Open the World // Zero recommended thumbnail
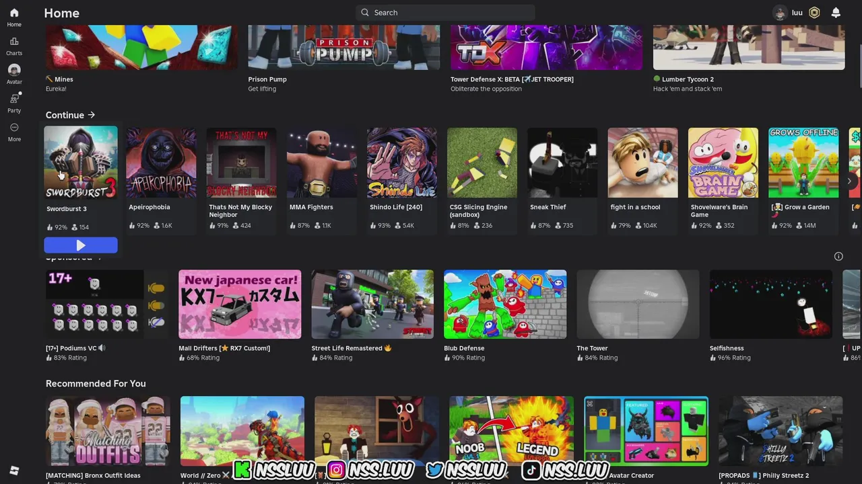 pos(242,431)
